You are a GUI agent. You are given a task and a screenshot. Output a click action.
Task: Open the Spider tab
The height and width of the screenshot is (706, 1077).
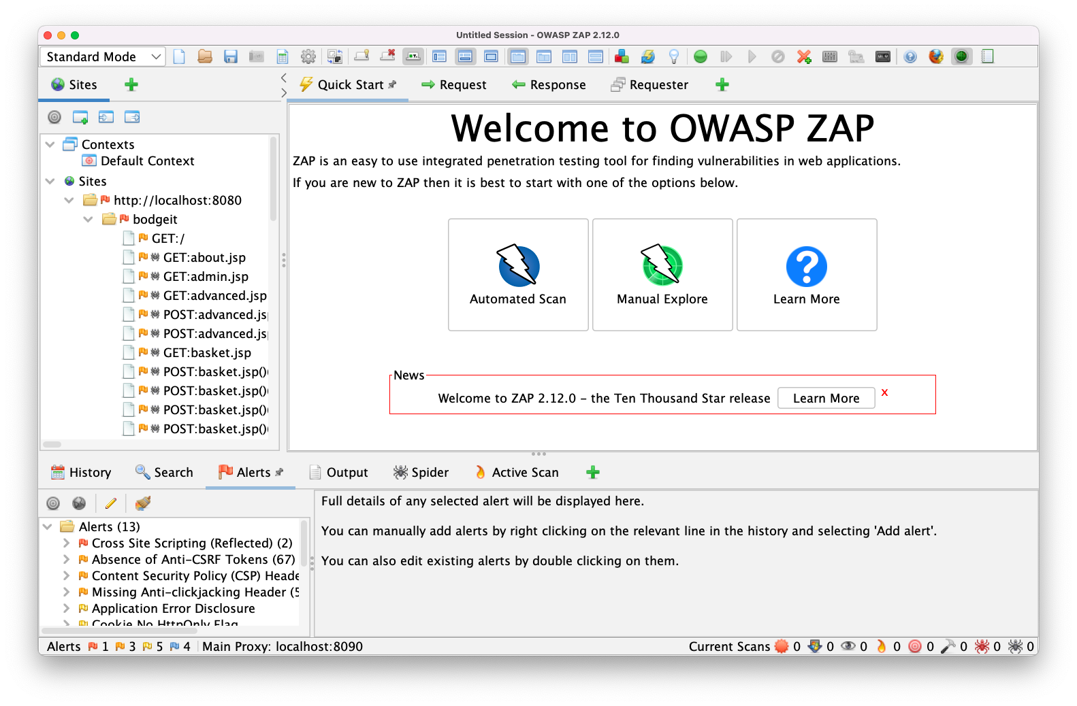(x=421, y=472)
